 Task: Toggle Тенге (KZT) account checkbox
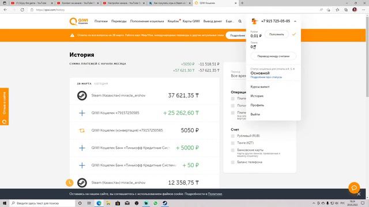click(x=233, y=143)
